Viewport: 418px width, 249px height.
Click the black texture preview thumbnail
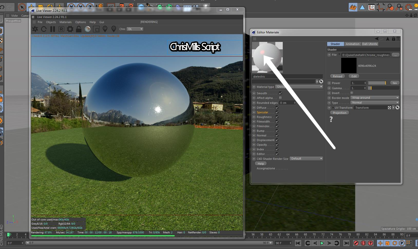[349, 66]
